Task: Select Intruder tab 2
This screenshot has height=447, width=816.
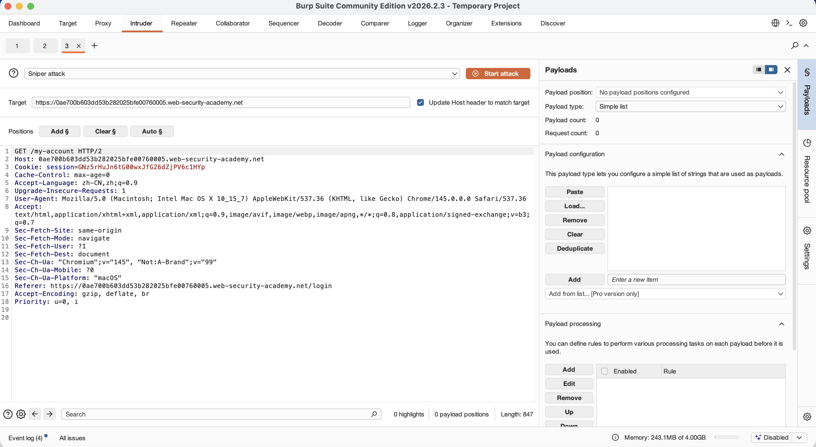Action: (45, 46)
